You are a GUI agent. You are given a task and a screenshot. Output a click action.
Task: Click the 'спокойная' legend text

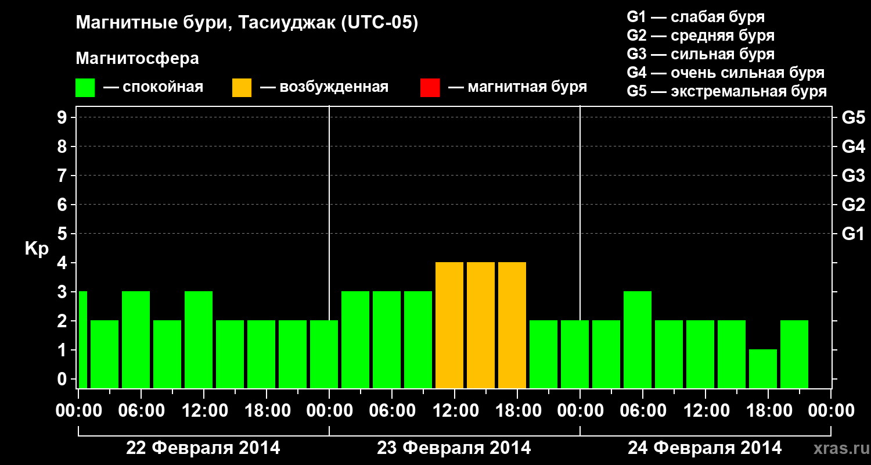(162, 88)
